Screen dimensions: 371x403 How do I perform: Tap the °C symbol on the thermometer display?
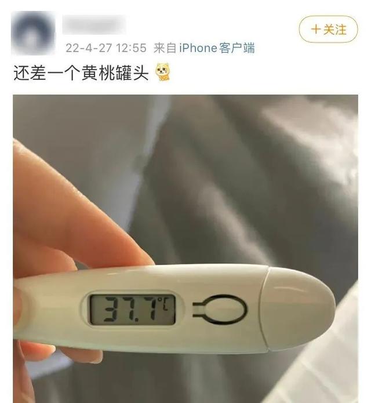point(163,303)
